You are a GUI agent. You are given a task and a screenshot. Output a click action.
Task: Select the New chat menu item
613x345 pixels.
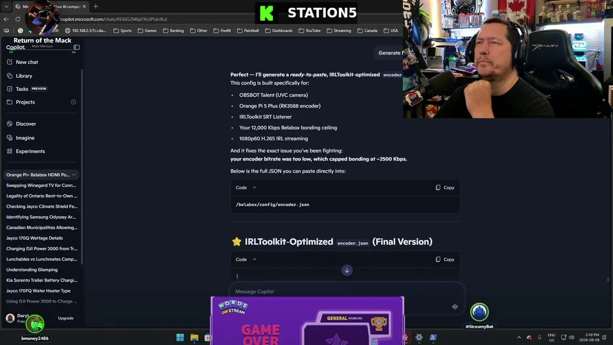click(27, 62)
